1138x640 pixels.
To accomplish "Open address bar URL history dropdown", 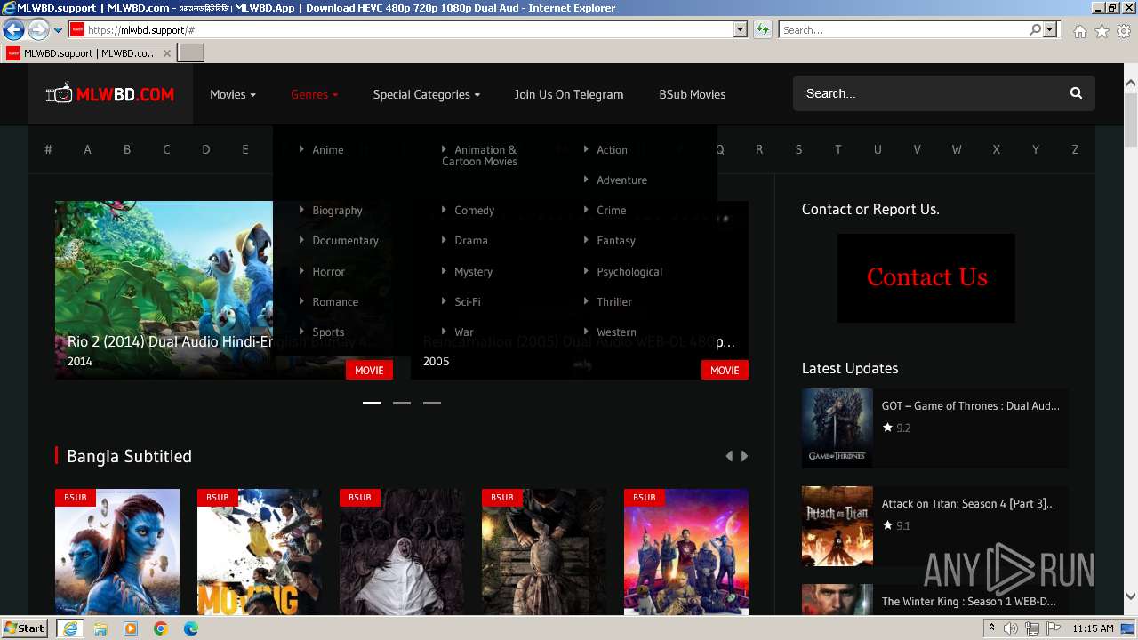I will [740, 30].
